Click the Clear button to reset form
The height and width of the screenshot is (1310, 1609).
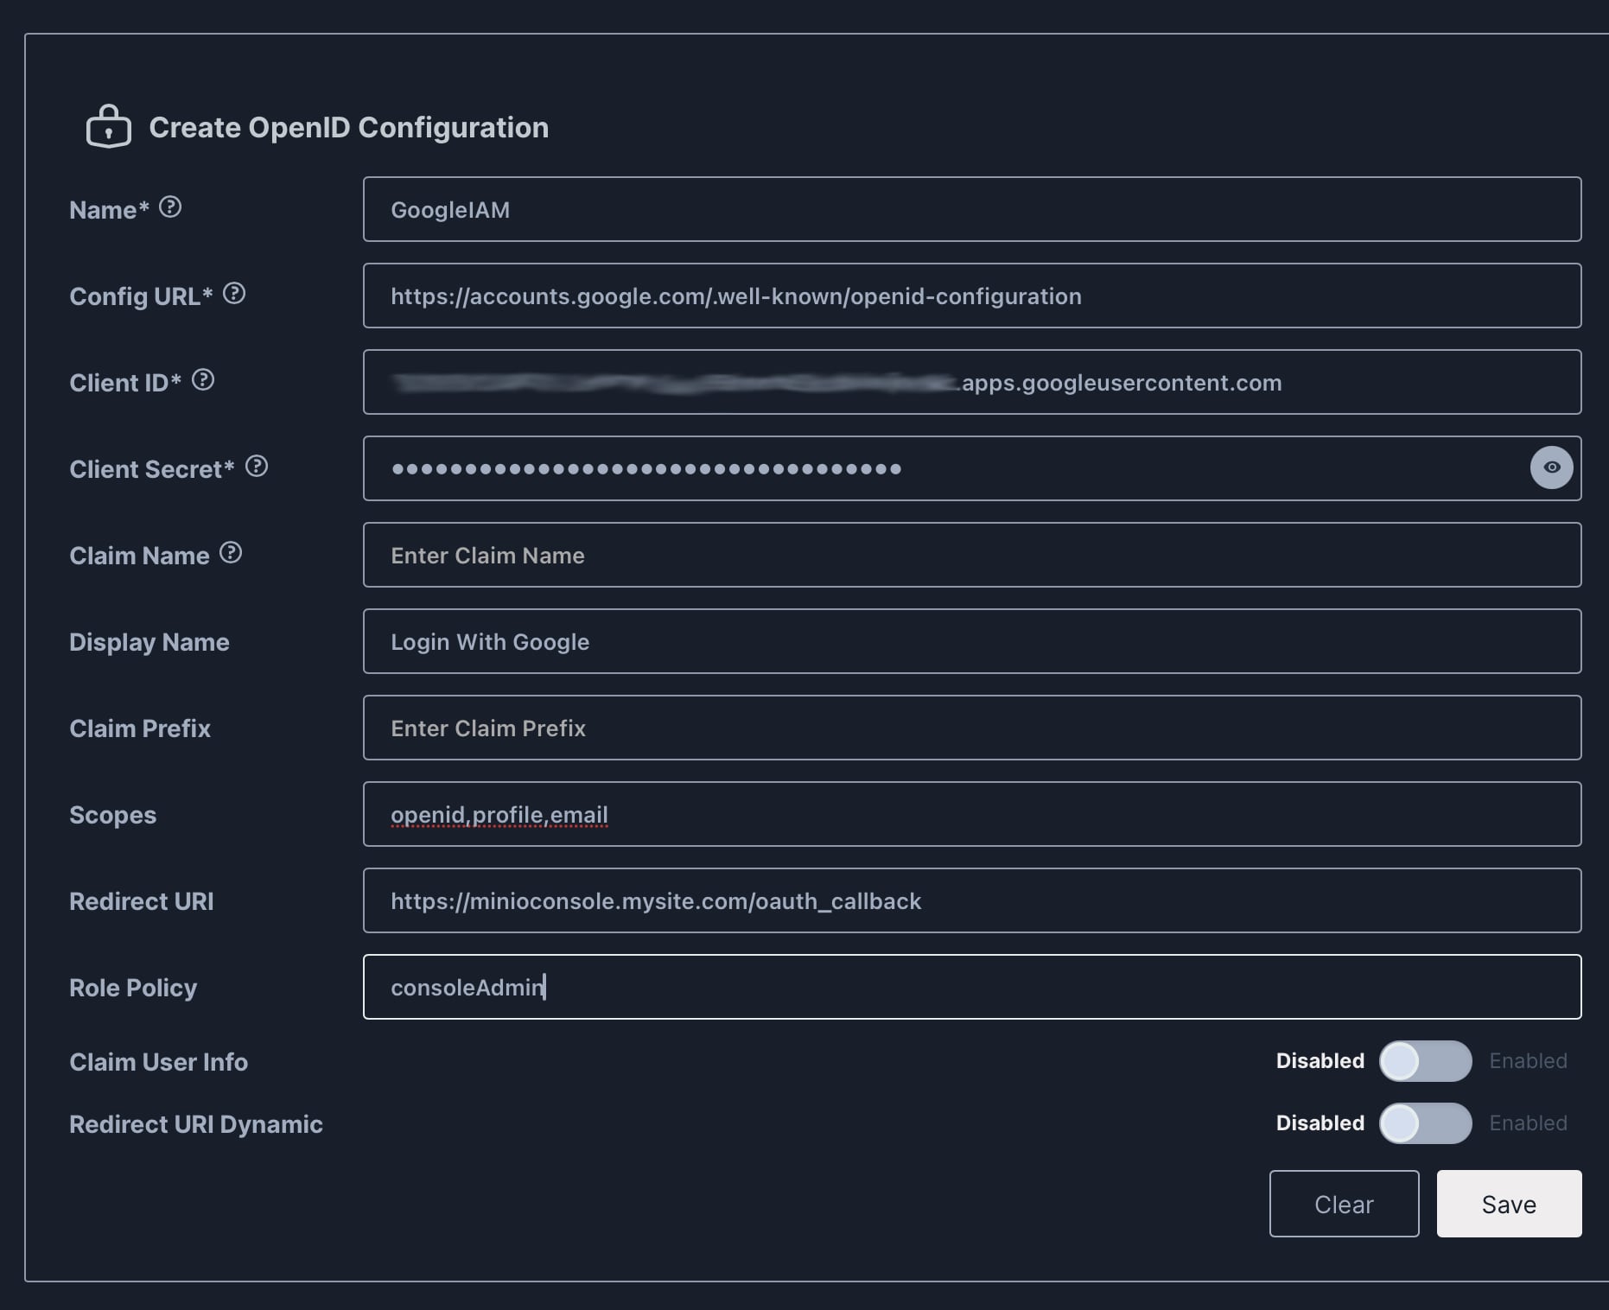point(1344,1203)
